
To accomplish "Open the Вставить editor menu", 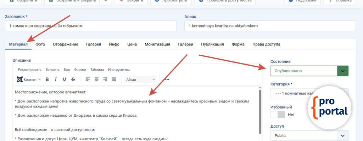I will pos(52,69).
